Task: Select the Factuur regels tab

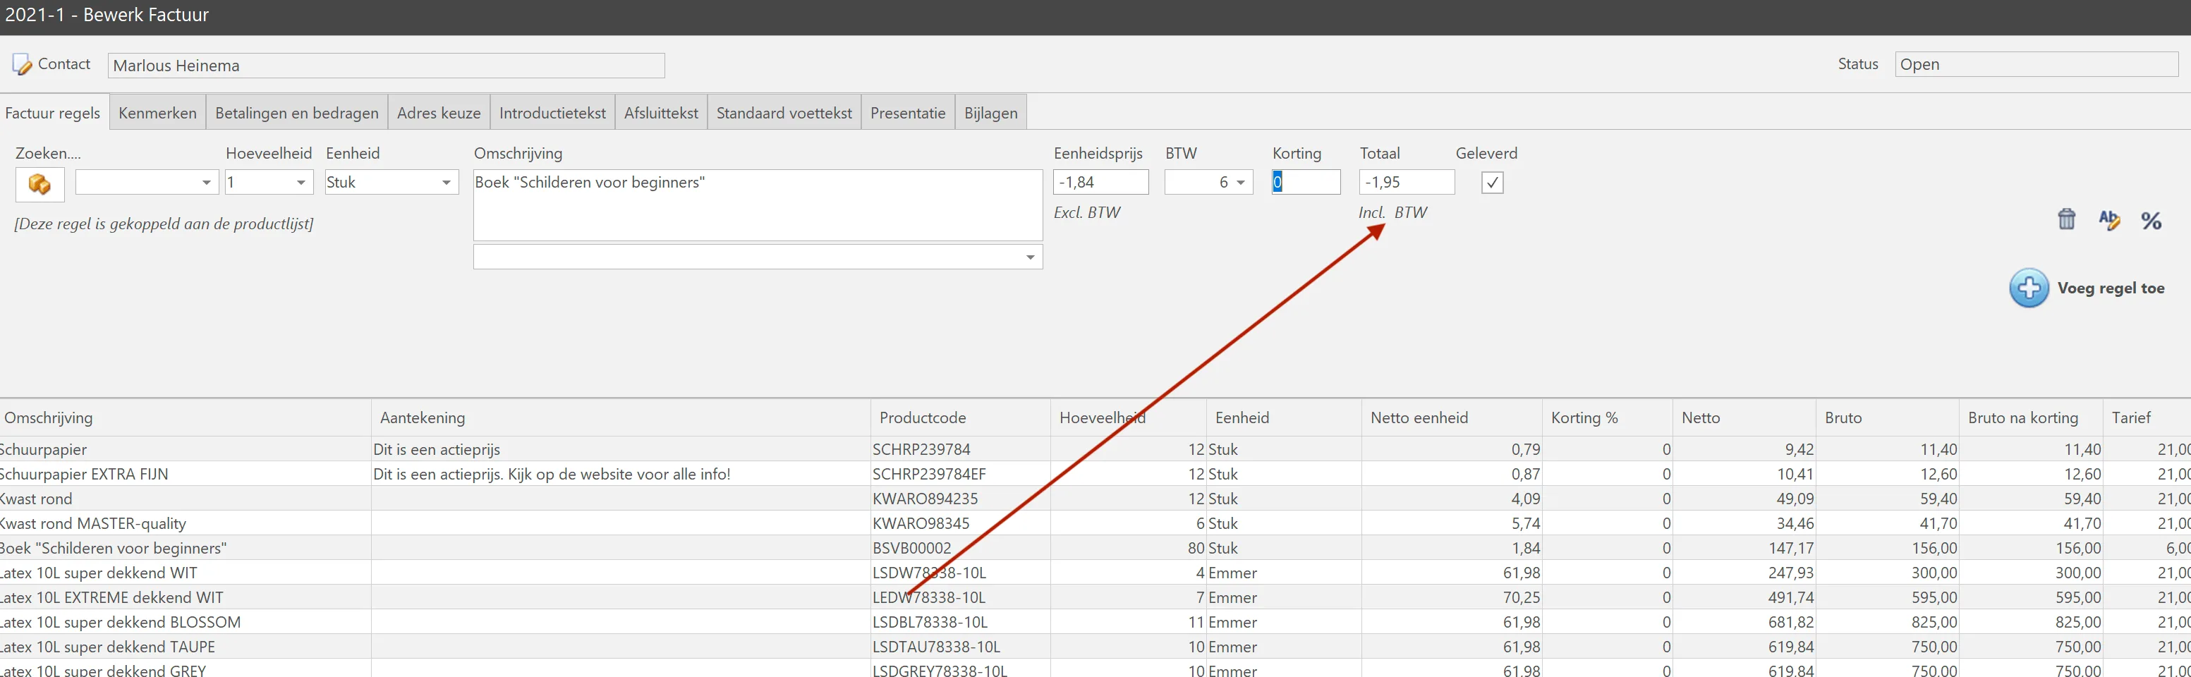Action: [54, 113]
